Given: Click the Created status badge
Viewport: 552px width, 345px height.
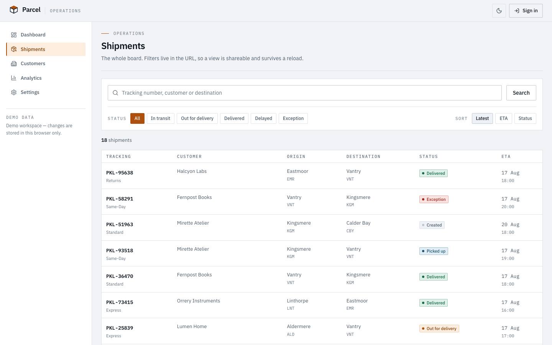Looking at the screenshot, I should pos(432,225).
